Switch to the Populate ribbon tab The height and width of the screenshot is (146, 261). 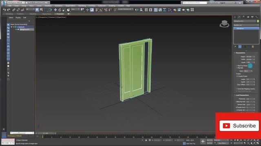click(x=60, y=14)
